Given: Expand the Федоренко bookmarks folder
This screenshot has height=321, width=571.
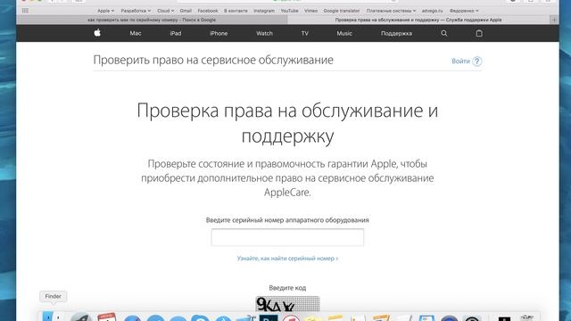Looking at the screenshot, I should [x=464, y=11].
